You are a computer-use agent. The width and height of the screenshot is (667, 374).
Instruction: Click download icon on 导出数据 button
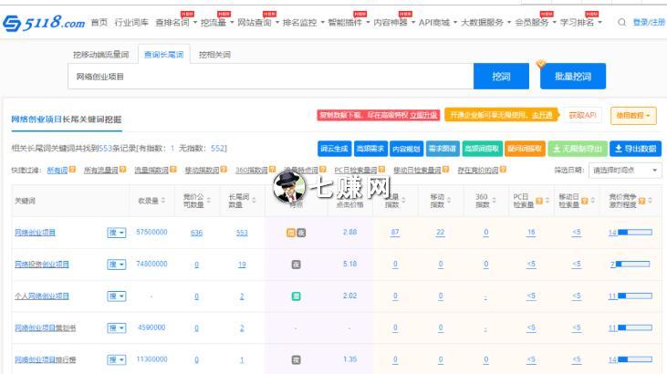pos(619,149)
